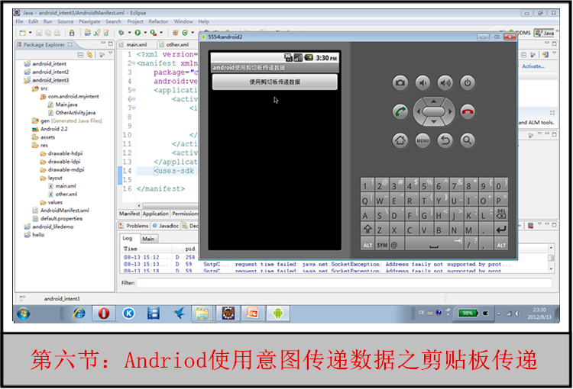573x389 pixels.
Task: Click the LogCat Filter input field
Action: 344,283
